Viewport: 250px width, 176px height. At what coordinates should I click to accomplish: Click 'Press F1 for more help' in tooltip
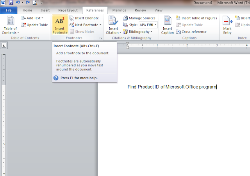tap(79, 78)
